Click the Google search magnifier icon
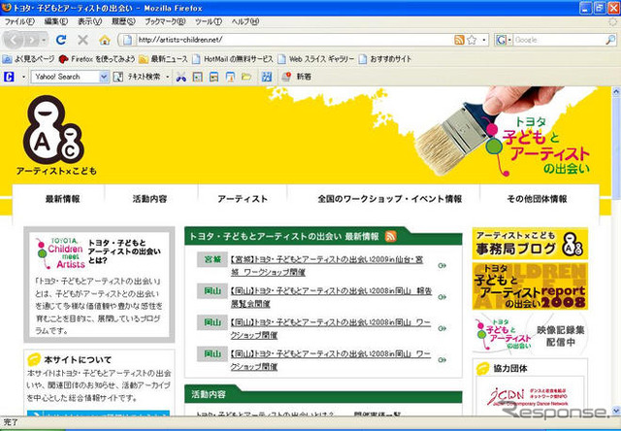This screenshot has width=621, height=431. click(610, 40)
